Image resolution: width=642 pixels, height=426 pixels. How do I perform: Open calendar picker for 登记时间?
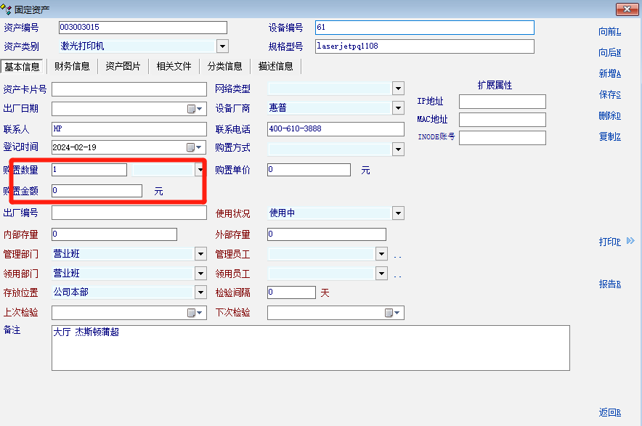coord(192,148)
